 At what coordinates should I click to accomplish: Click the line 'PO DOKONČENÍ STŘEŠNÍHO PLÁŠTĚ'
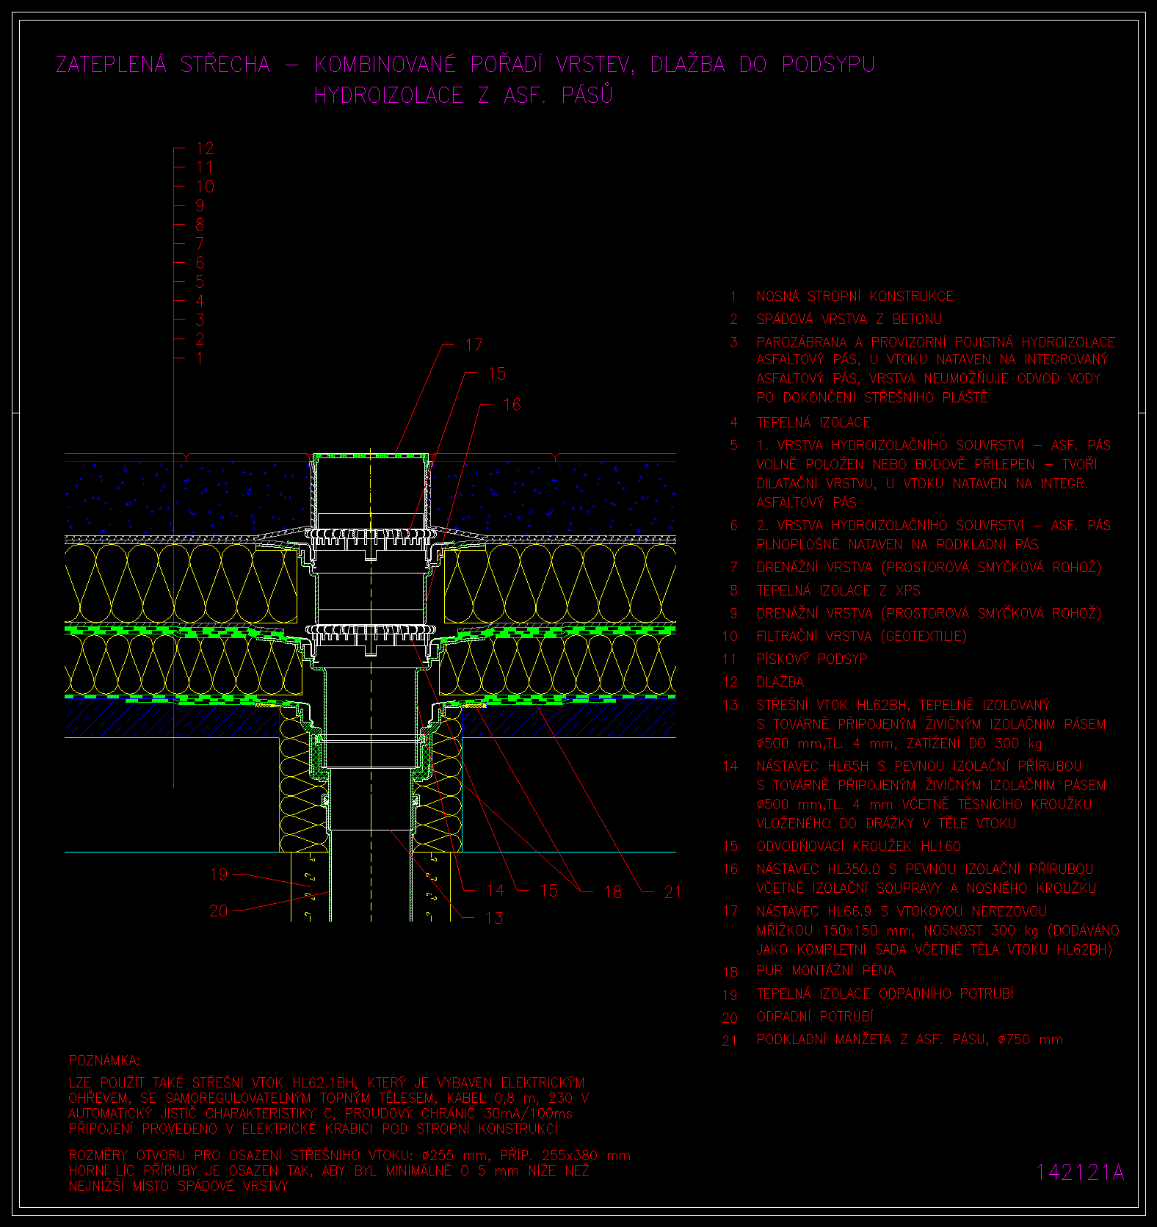click(872, 397)
